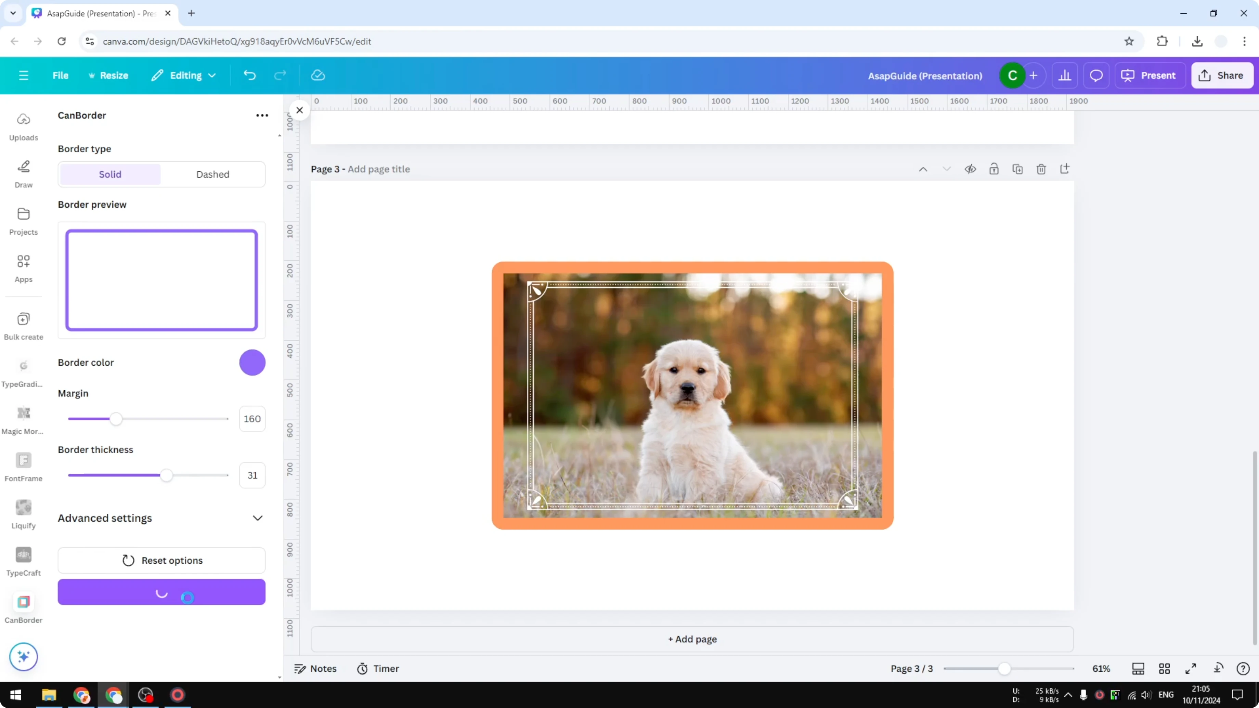Open the Resize menu
Viewport: 1259px width, 708px height.
108,75
